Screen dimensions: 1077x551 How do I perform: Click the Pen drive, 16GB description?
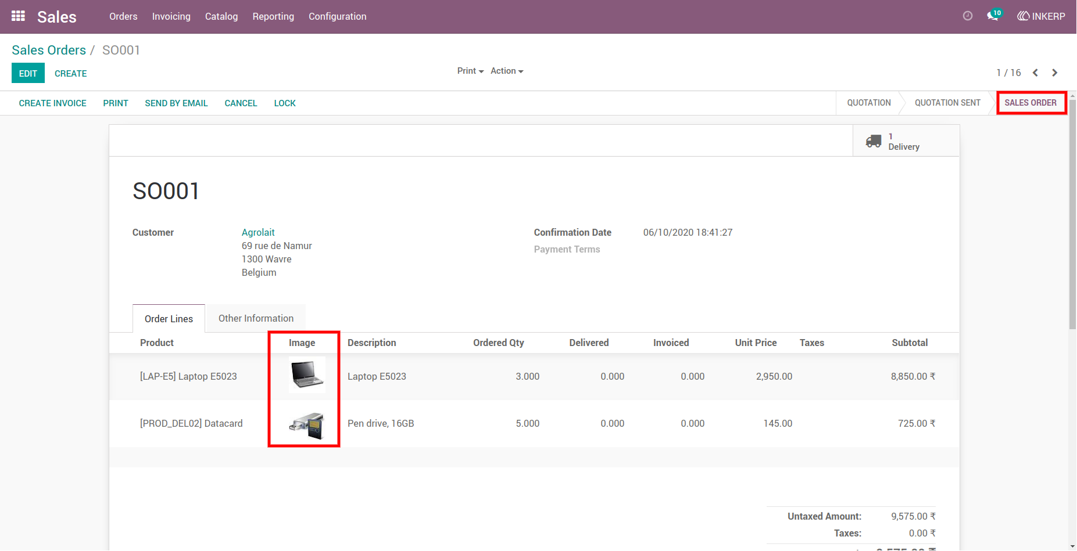(x=381, y=423)
